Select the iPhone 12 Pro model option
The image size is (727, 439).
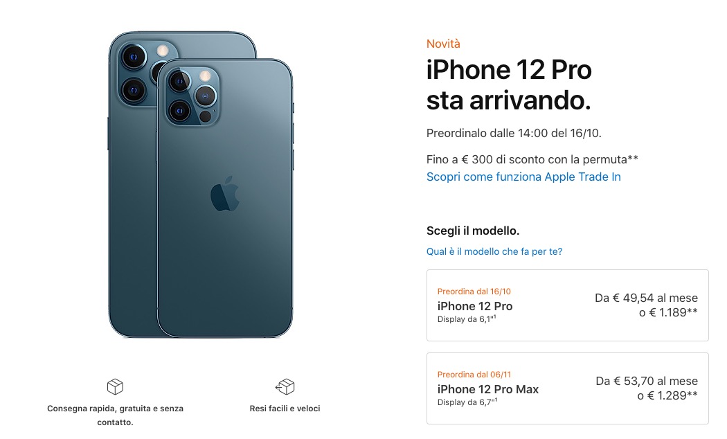tap(568, 305)
